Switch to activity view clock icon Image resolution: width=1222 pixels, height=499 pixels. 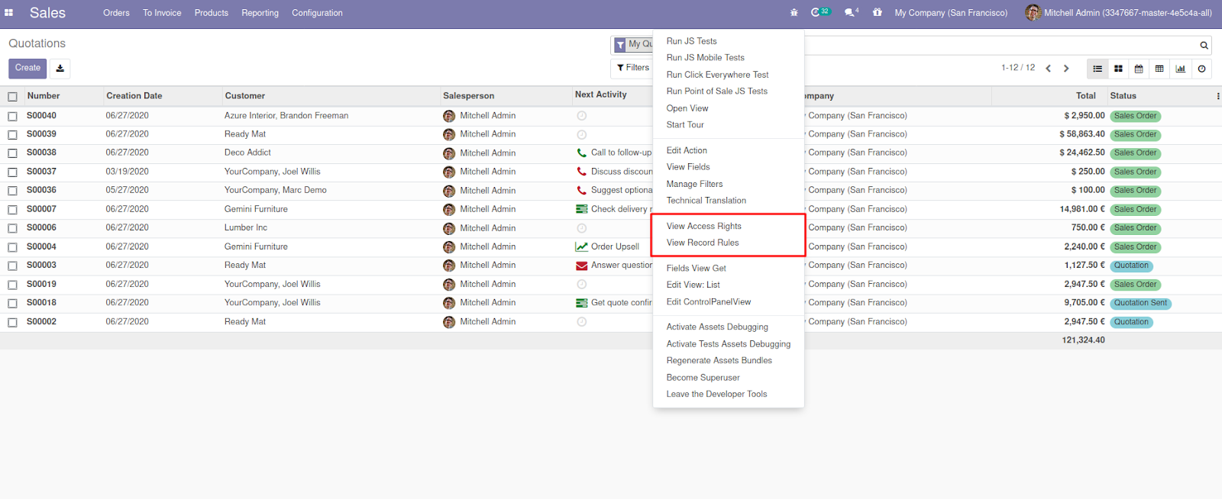pyautogui.click(x=1201, y=69)
